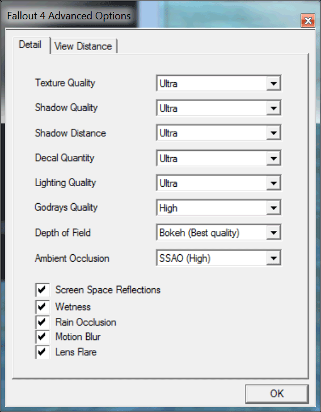Confirm settings with OK button
Image resolution: width=321 pixels, height=412 pixels.
(x=277, y=394)
